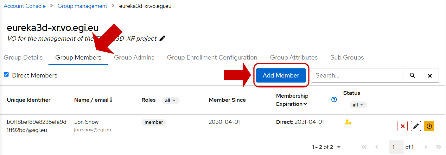Remove Jon Snow with the red X icon
This screenshot has width=446, height=155.
tap(403, 126)
